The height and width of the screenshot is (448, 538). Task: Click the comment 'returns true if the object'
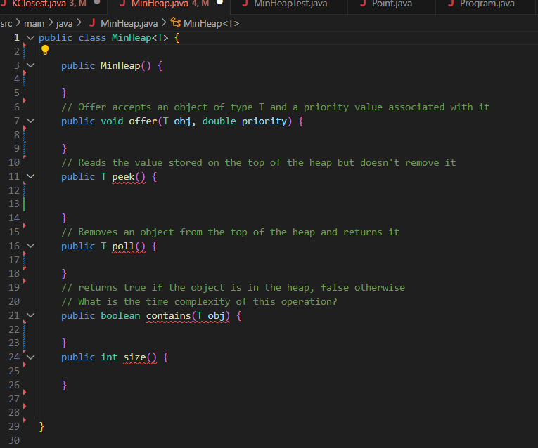[x=233, y=288]
